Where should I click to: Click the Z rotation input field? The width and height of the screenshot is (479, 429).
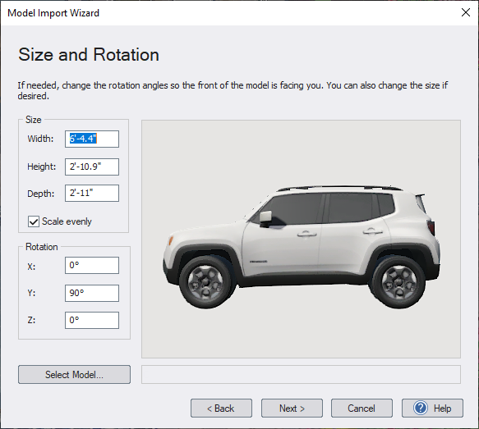click(92, 320)
